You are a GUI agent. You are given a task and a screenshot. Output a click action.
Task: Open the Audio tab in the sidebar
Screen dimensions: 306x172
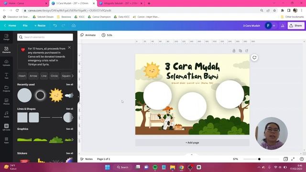click(x=6, y=114)
